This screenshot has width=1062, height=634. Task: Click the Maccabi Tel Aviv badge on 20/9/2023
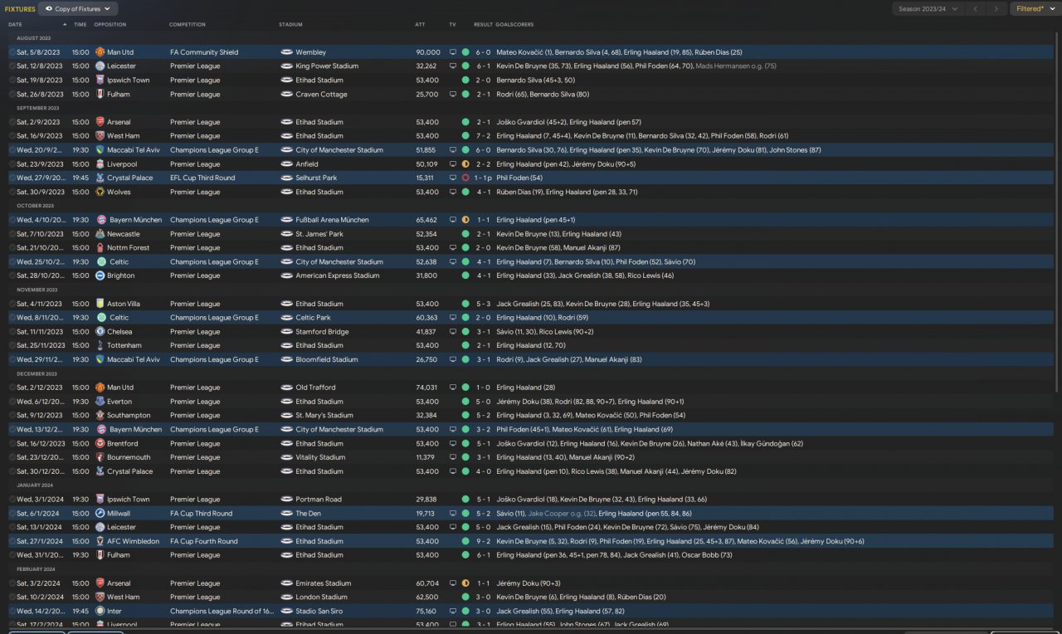click(100, 150)
